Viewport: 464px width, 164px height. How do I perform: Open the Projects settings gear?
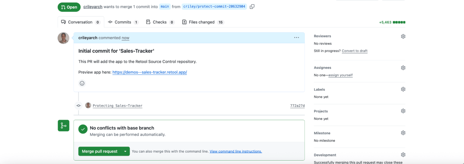[403, 111]
